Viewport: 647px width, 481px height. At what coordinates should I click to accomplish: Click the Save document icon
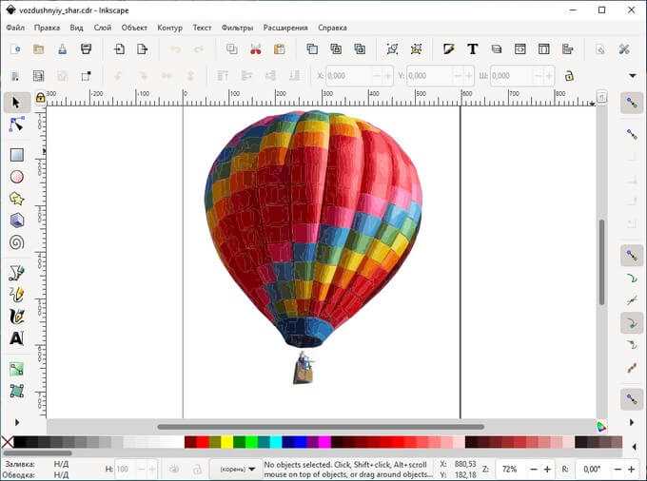[62, 49]
